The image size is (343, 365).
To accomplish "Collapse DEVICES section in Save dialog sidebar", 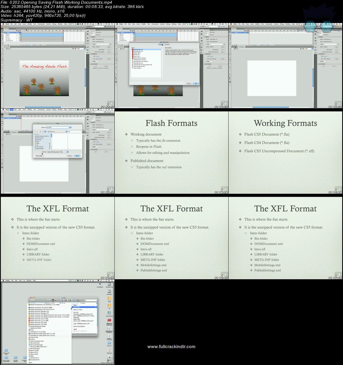I will (x=34, y=135).
